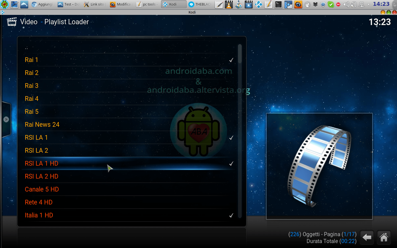
Task: Switch to the 'Link sito' taskbar window
Action: click(95, 4)
